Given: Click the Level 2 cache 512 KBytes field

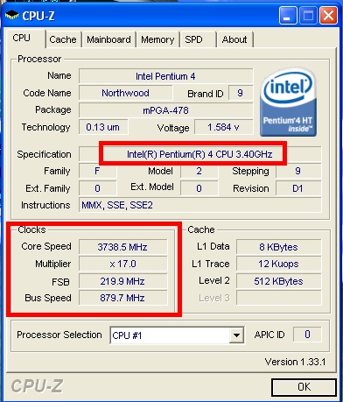Looking at the screenshot, I should pos(278,281).
